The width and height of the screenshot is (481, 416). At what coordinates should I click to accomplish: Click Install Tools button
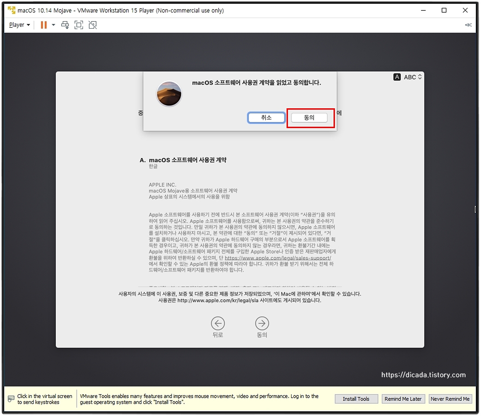coord(356,399)
